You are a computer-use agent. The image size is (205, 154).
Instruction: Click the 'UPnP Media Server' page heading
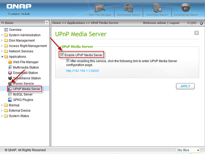(81, 34)
